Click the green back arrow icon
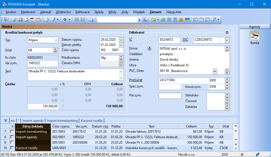 65,20
